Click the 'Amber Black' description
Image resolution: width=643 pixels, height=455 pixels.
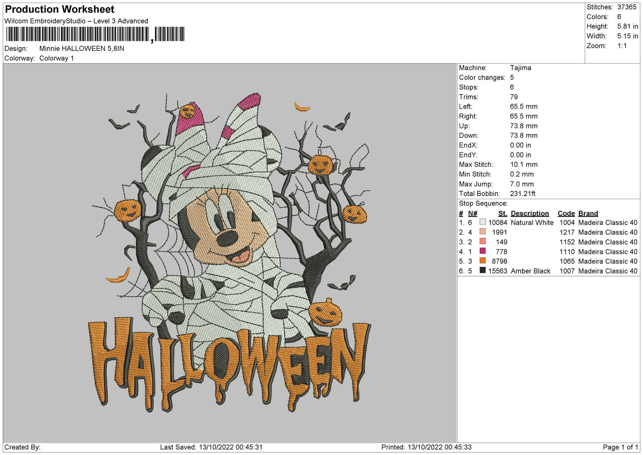pyautogui.click(x=530, y=271)
